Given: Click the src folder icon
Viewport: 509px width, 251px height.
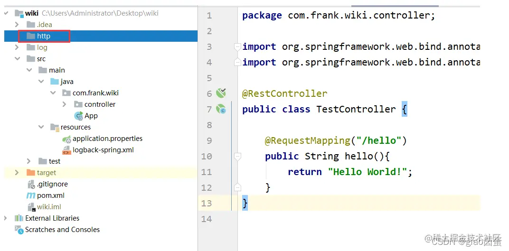Looking at the screenshot, I should click(x=31, y=59).
